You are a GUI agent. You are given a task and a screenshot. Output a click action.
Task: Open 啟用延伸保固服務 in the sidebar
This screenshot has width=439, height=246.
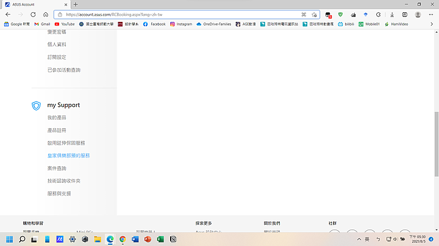click(66, 143)
